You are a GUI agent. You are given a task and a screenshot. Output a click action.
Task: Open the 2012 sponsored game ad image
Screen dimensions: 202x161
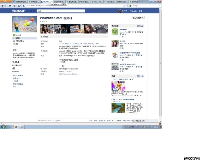tap(118, 86)
